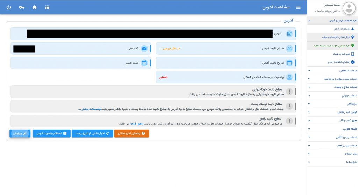Open the apps grid icon

(47, 7)
